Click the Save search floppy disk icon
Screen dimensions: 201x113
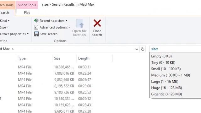click(x=36, y=34)
